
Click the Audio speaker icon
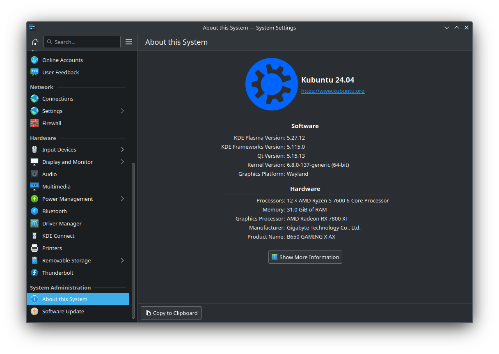tap(34, 174)
